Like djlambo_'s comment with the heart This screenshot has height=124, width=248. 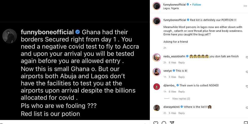(247, 87)
